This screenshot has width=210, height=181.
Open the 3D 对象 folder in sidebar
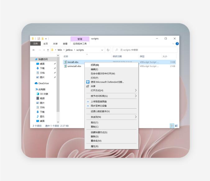[x=44, y=94]
